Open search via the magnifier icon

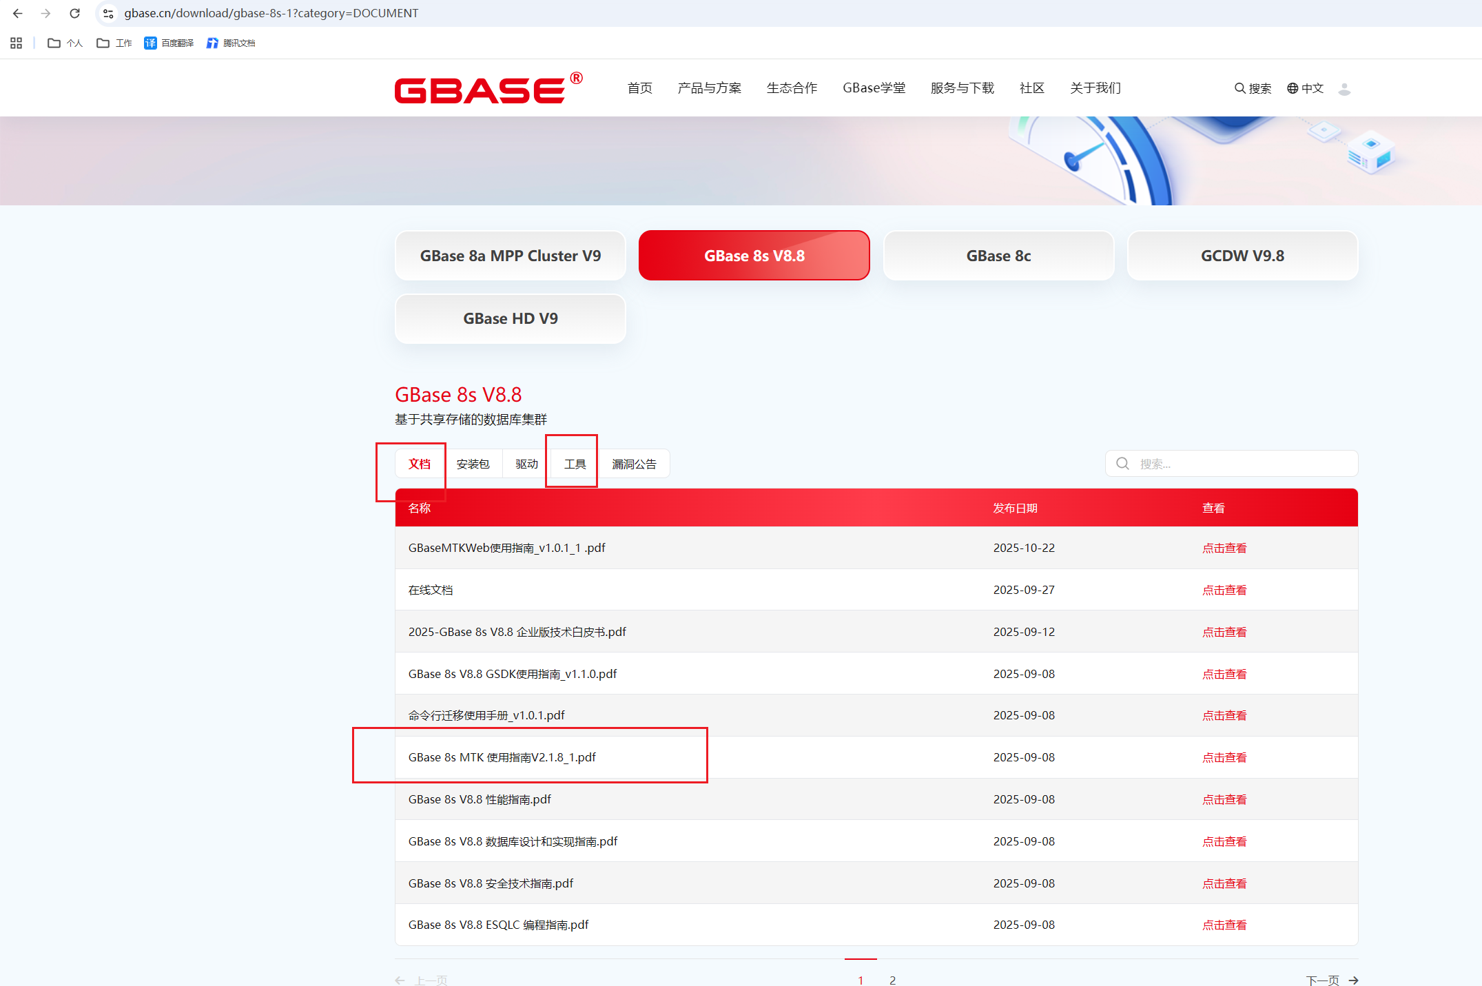[x=1252, y=88]
